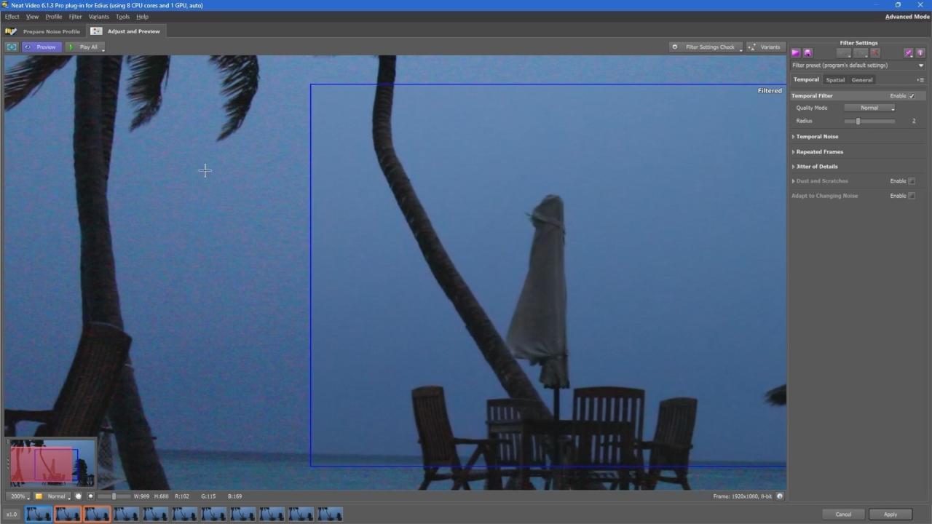Open the Normal viewer mode dropdown
Screen dimensions: 932x524
53,496
